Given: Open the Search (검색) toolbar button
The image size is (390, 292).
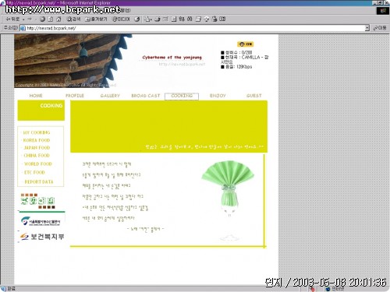Looking at the screenshot, I should 73,19.
